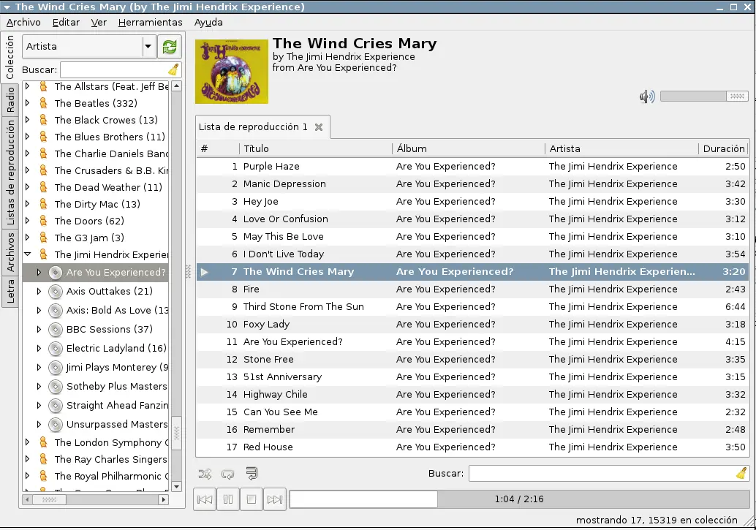Skip to next track
This screenshot has height=530, width=756.
[x=275, y=499]
